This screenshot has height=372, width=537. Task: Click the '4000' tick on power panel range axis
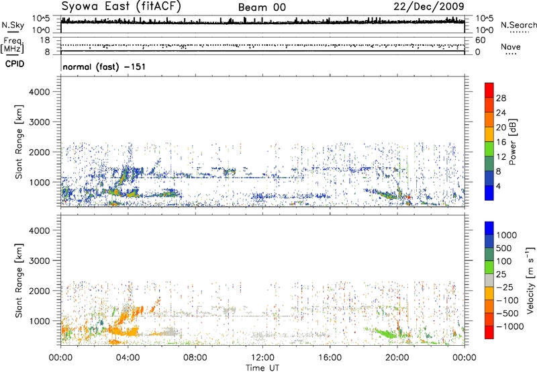click(x=40, y=92)
